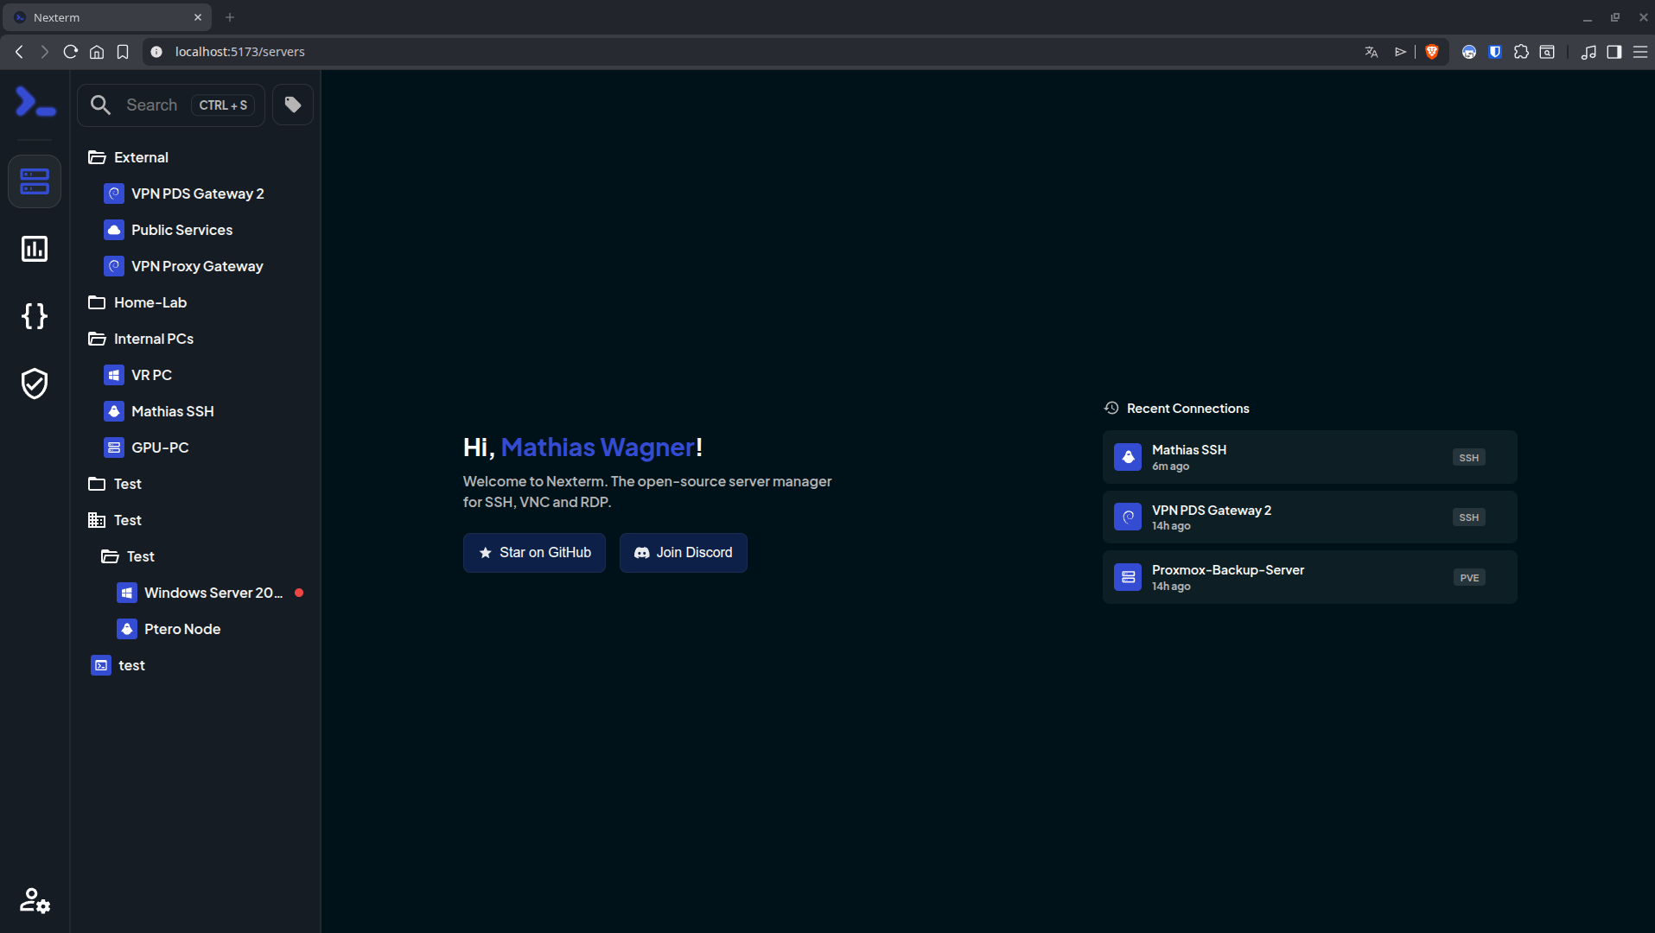Screen dimensions: 1655x933
Task: Select the lowercase test terminal entry
Action: click(x=197, y=665)
